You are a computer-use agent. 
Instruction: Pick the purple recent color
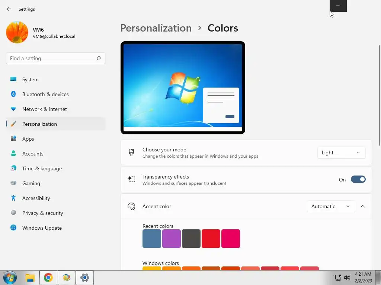pyautogui.click(x=171, y=239)
